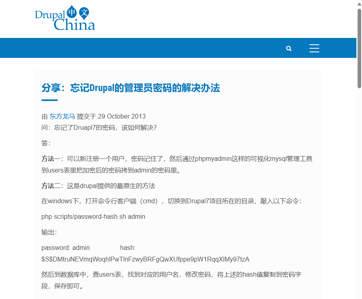Click the hash string starting with $S$DMtru
This screenshot has width=362, height=299.
[145, 259]
